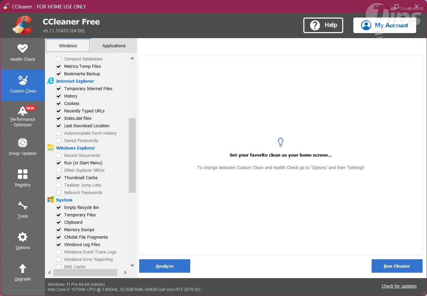Click the CCleaner logo in header
Viewport: 427px width, 296px height.
[23, 25]
